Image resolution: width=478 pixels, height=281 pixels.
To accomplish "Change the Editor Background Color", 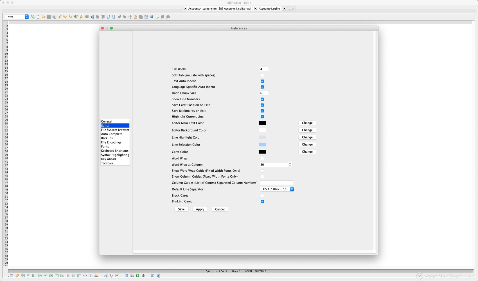I will pos(307,130).
